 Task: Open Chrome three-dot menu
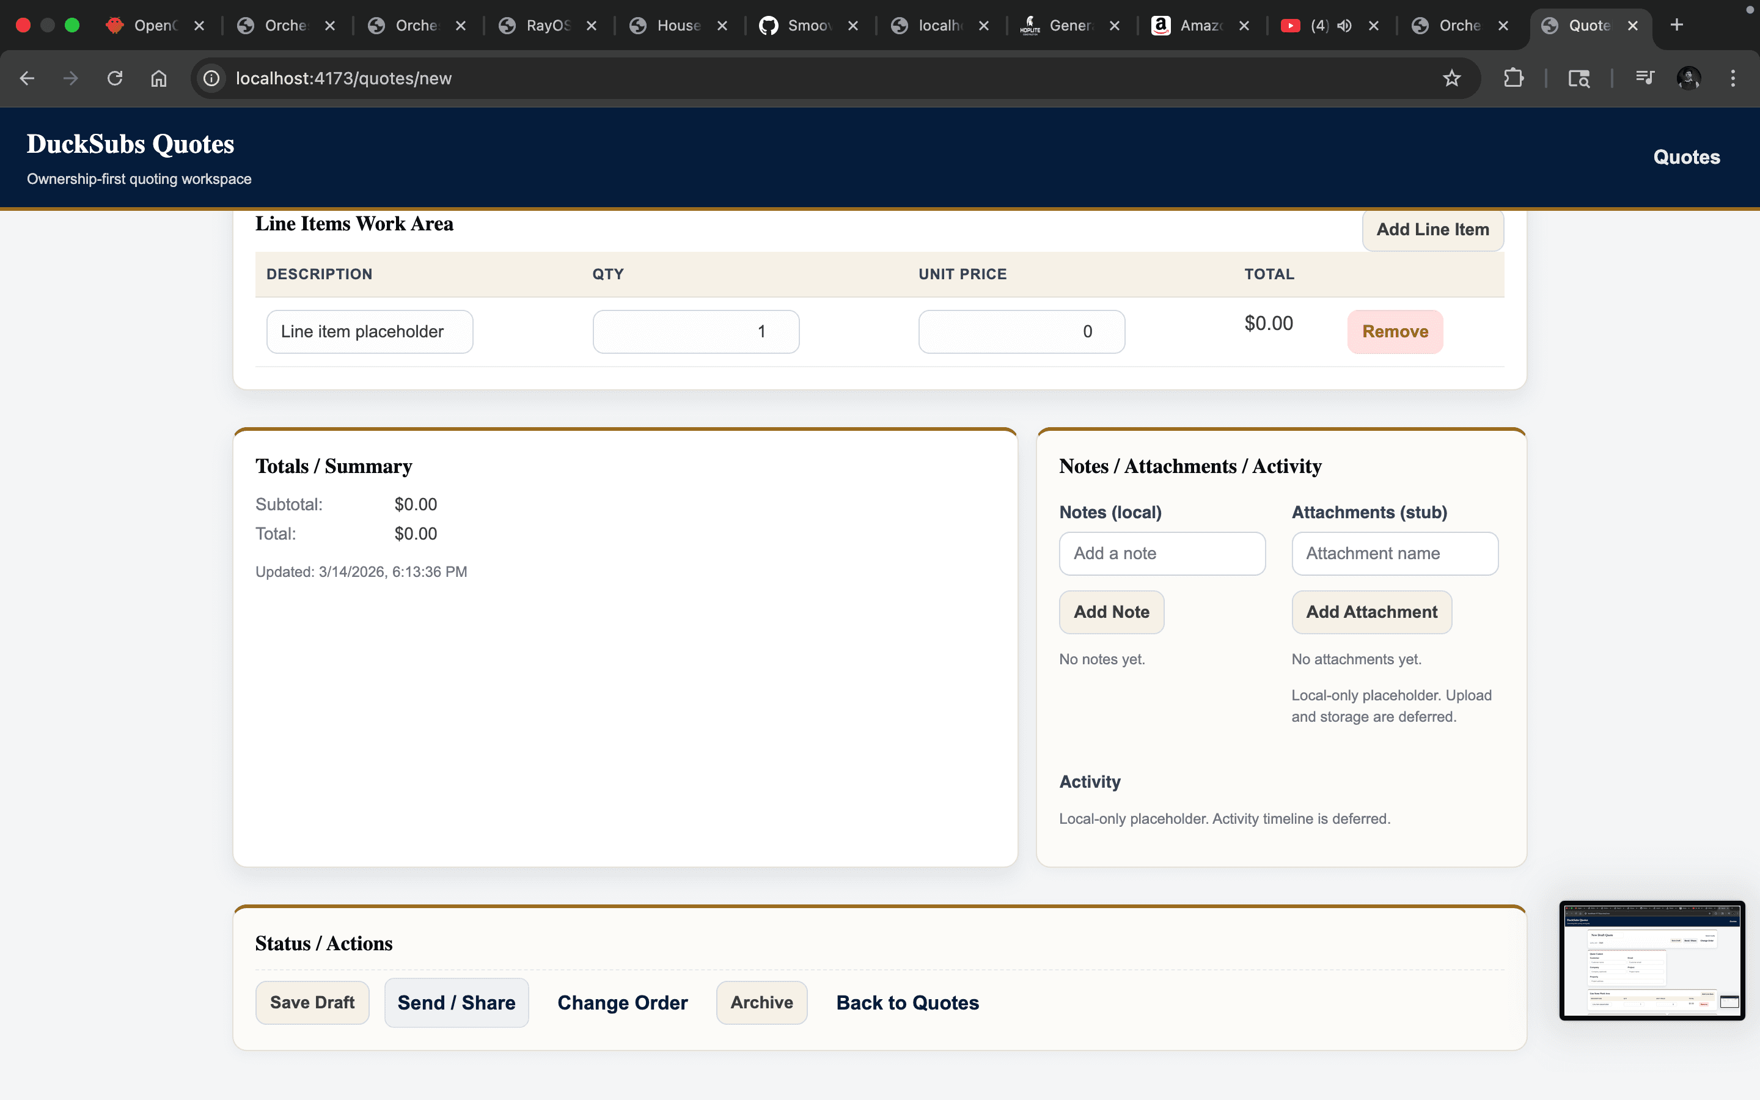(x=1733, y=78)
